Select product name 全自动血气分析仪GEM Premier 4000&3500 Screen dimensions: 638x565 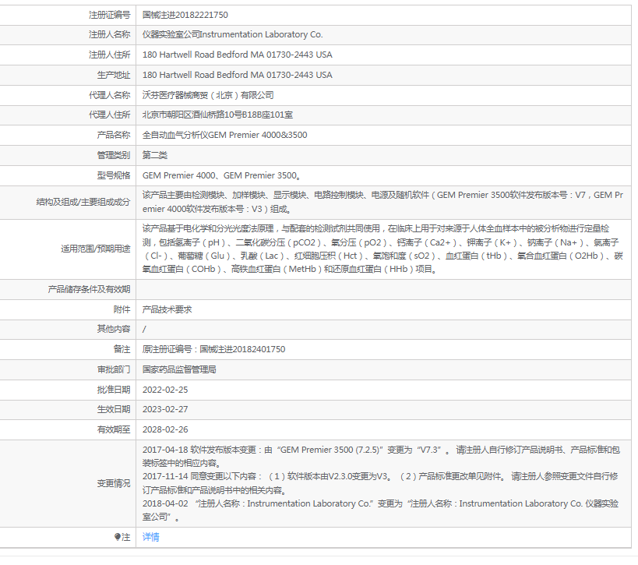pyautogui.click(x=224, y=135)
